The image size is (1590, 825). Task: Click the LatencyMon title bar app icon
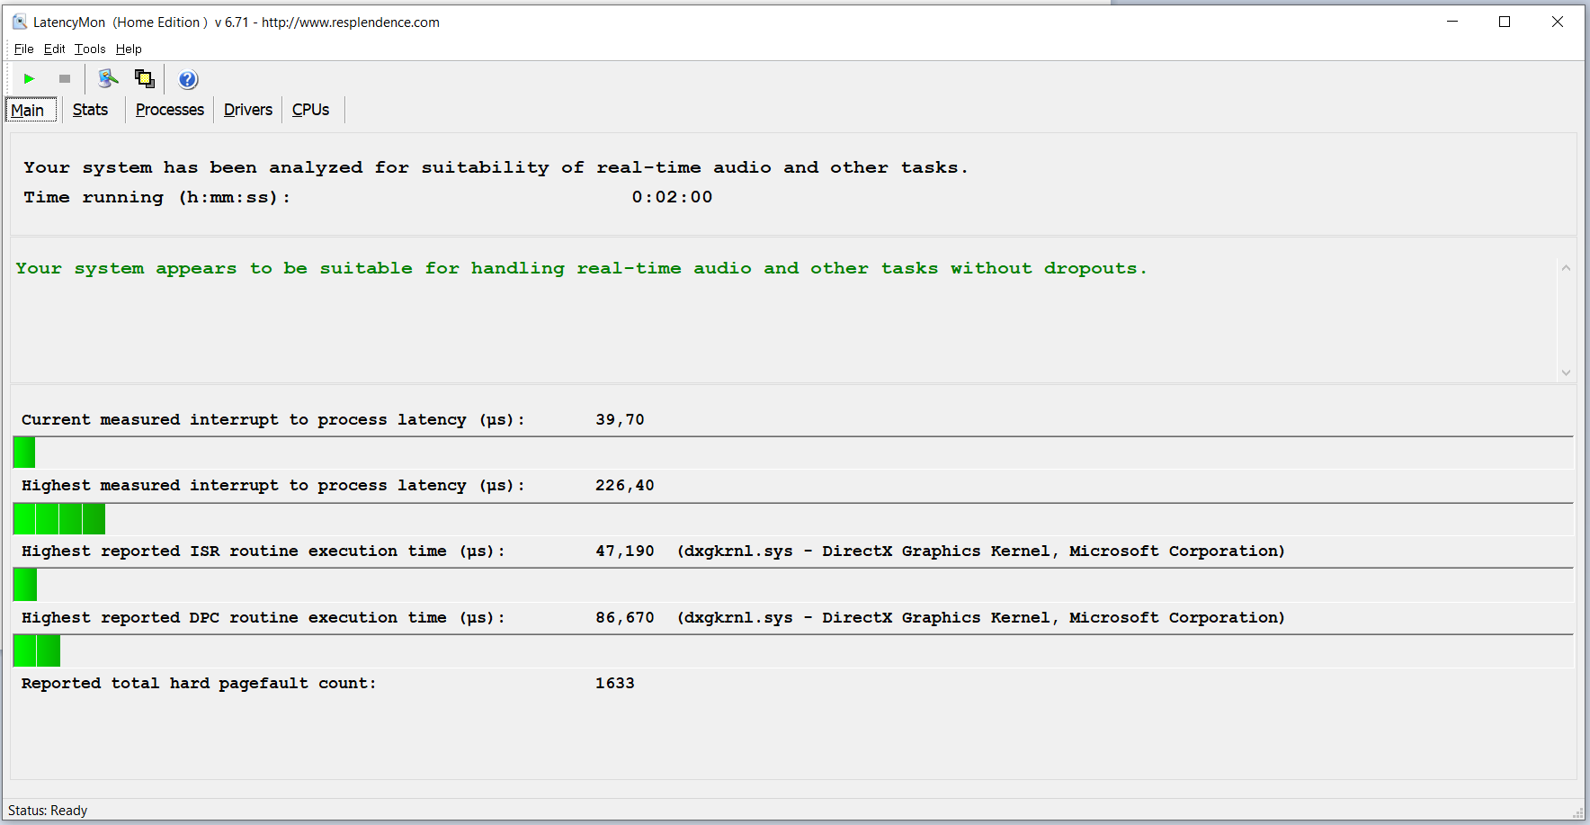click(20, 22)
